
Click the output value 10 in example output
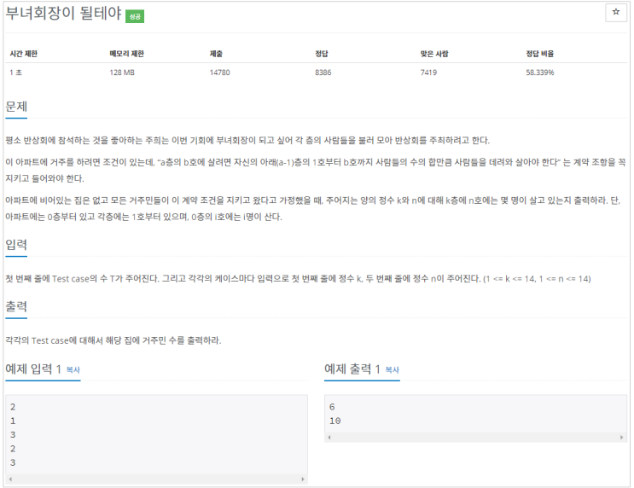(x=334, y=421)
